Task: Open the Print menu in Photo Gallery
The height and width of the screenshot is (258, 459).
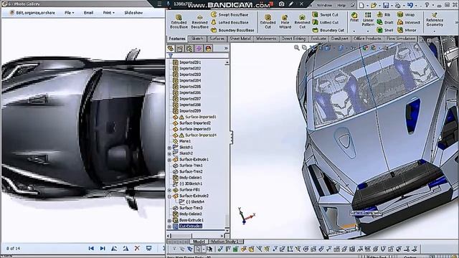Action: coord(108,13)
